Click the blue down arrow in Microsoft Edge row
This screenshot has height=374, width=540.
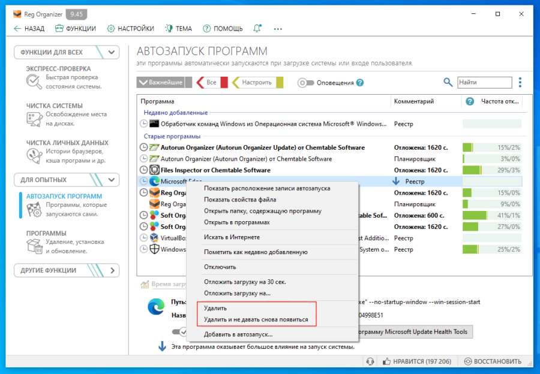pyautogui.click(x=396, y=182)
